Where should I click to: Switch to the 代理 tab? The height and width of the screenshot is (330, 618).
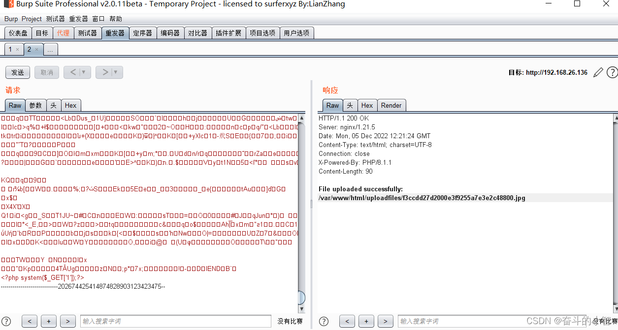click(63, 33)
